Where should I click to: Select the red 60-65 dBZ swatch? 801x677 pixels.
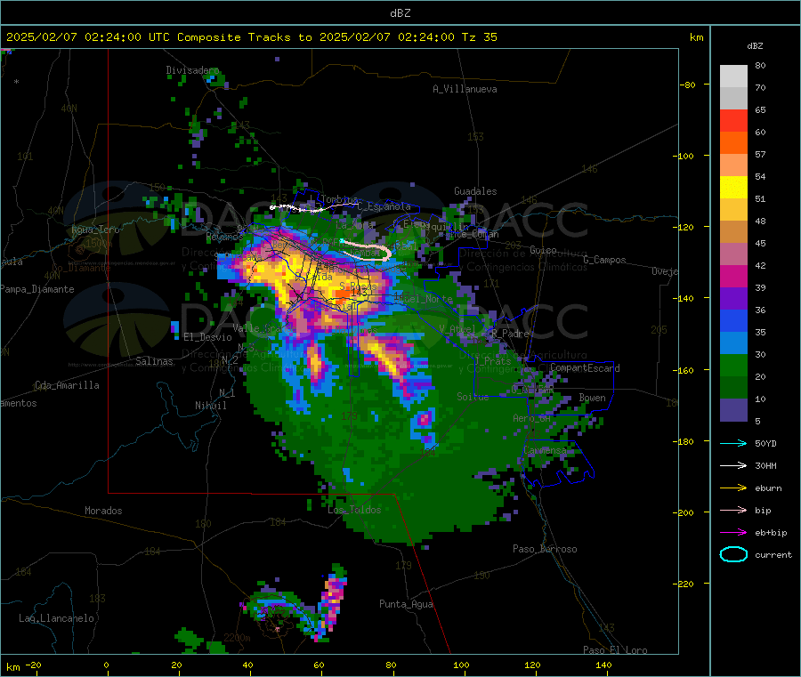[x=733, y=120]
